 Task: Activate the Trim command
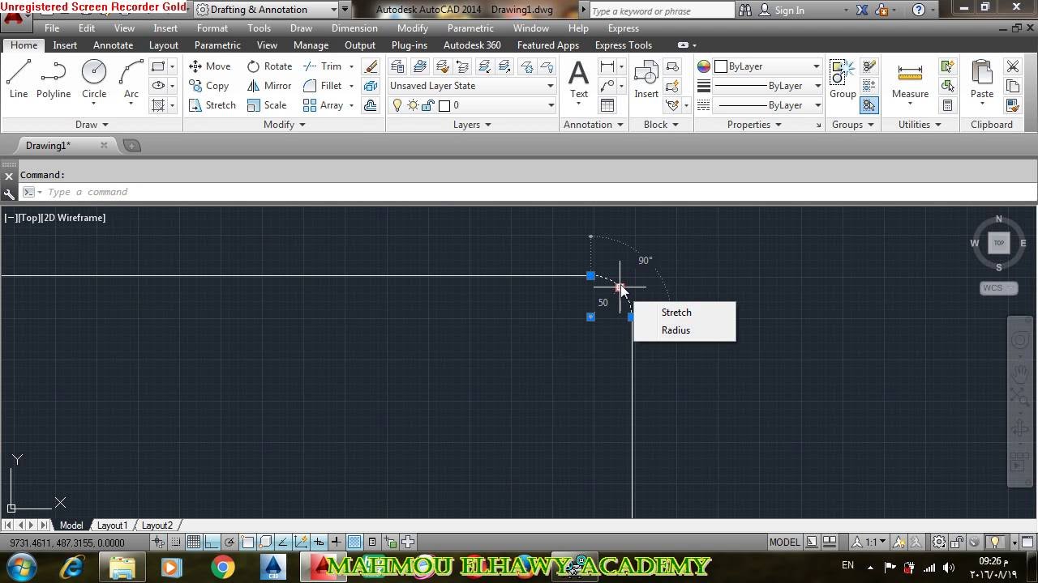(x=323, y=66)
